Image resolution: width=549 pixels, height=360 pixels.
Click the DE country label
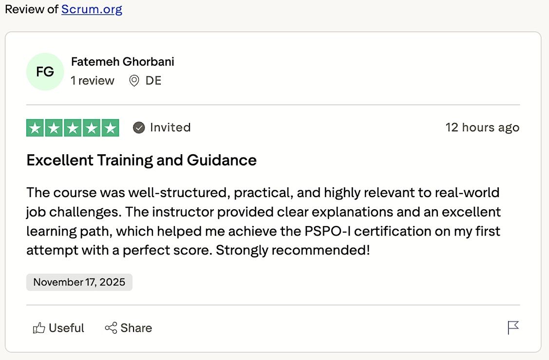[x=153, y=81]
